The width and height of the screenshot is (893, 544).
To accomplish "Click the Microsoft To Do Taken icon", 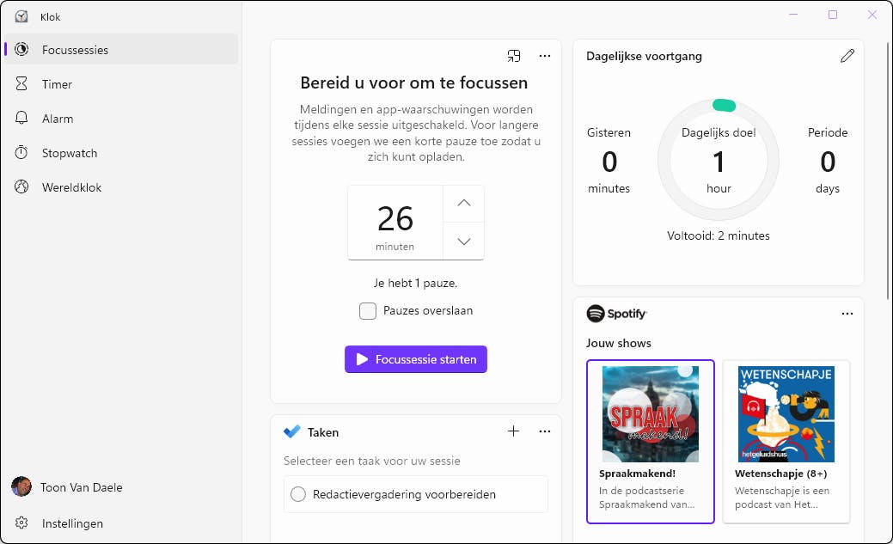I will (x=291, y=431).
